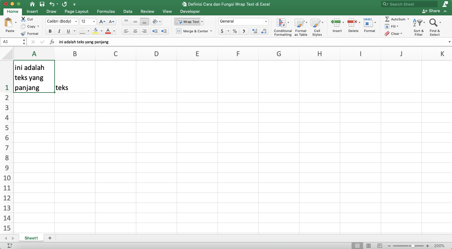
Task: Open the Formulas tab
Action: tap(106, 11)
